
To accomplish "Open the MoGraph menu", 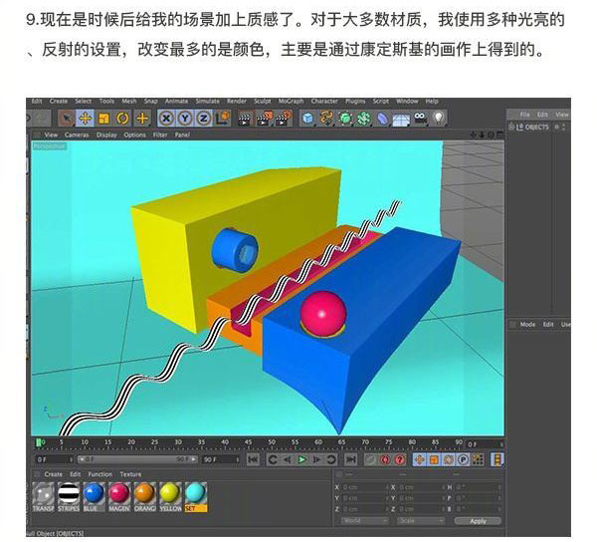I will click(x=291, y=101).
